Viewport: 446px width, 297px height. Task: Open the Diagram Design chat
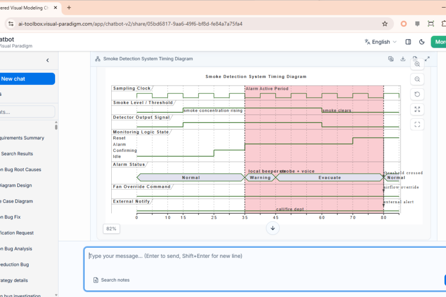[x=16, y=185]
